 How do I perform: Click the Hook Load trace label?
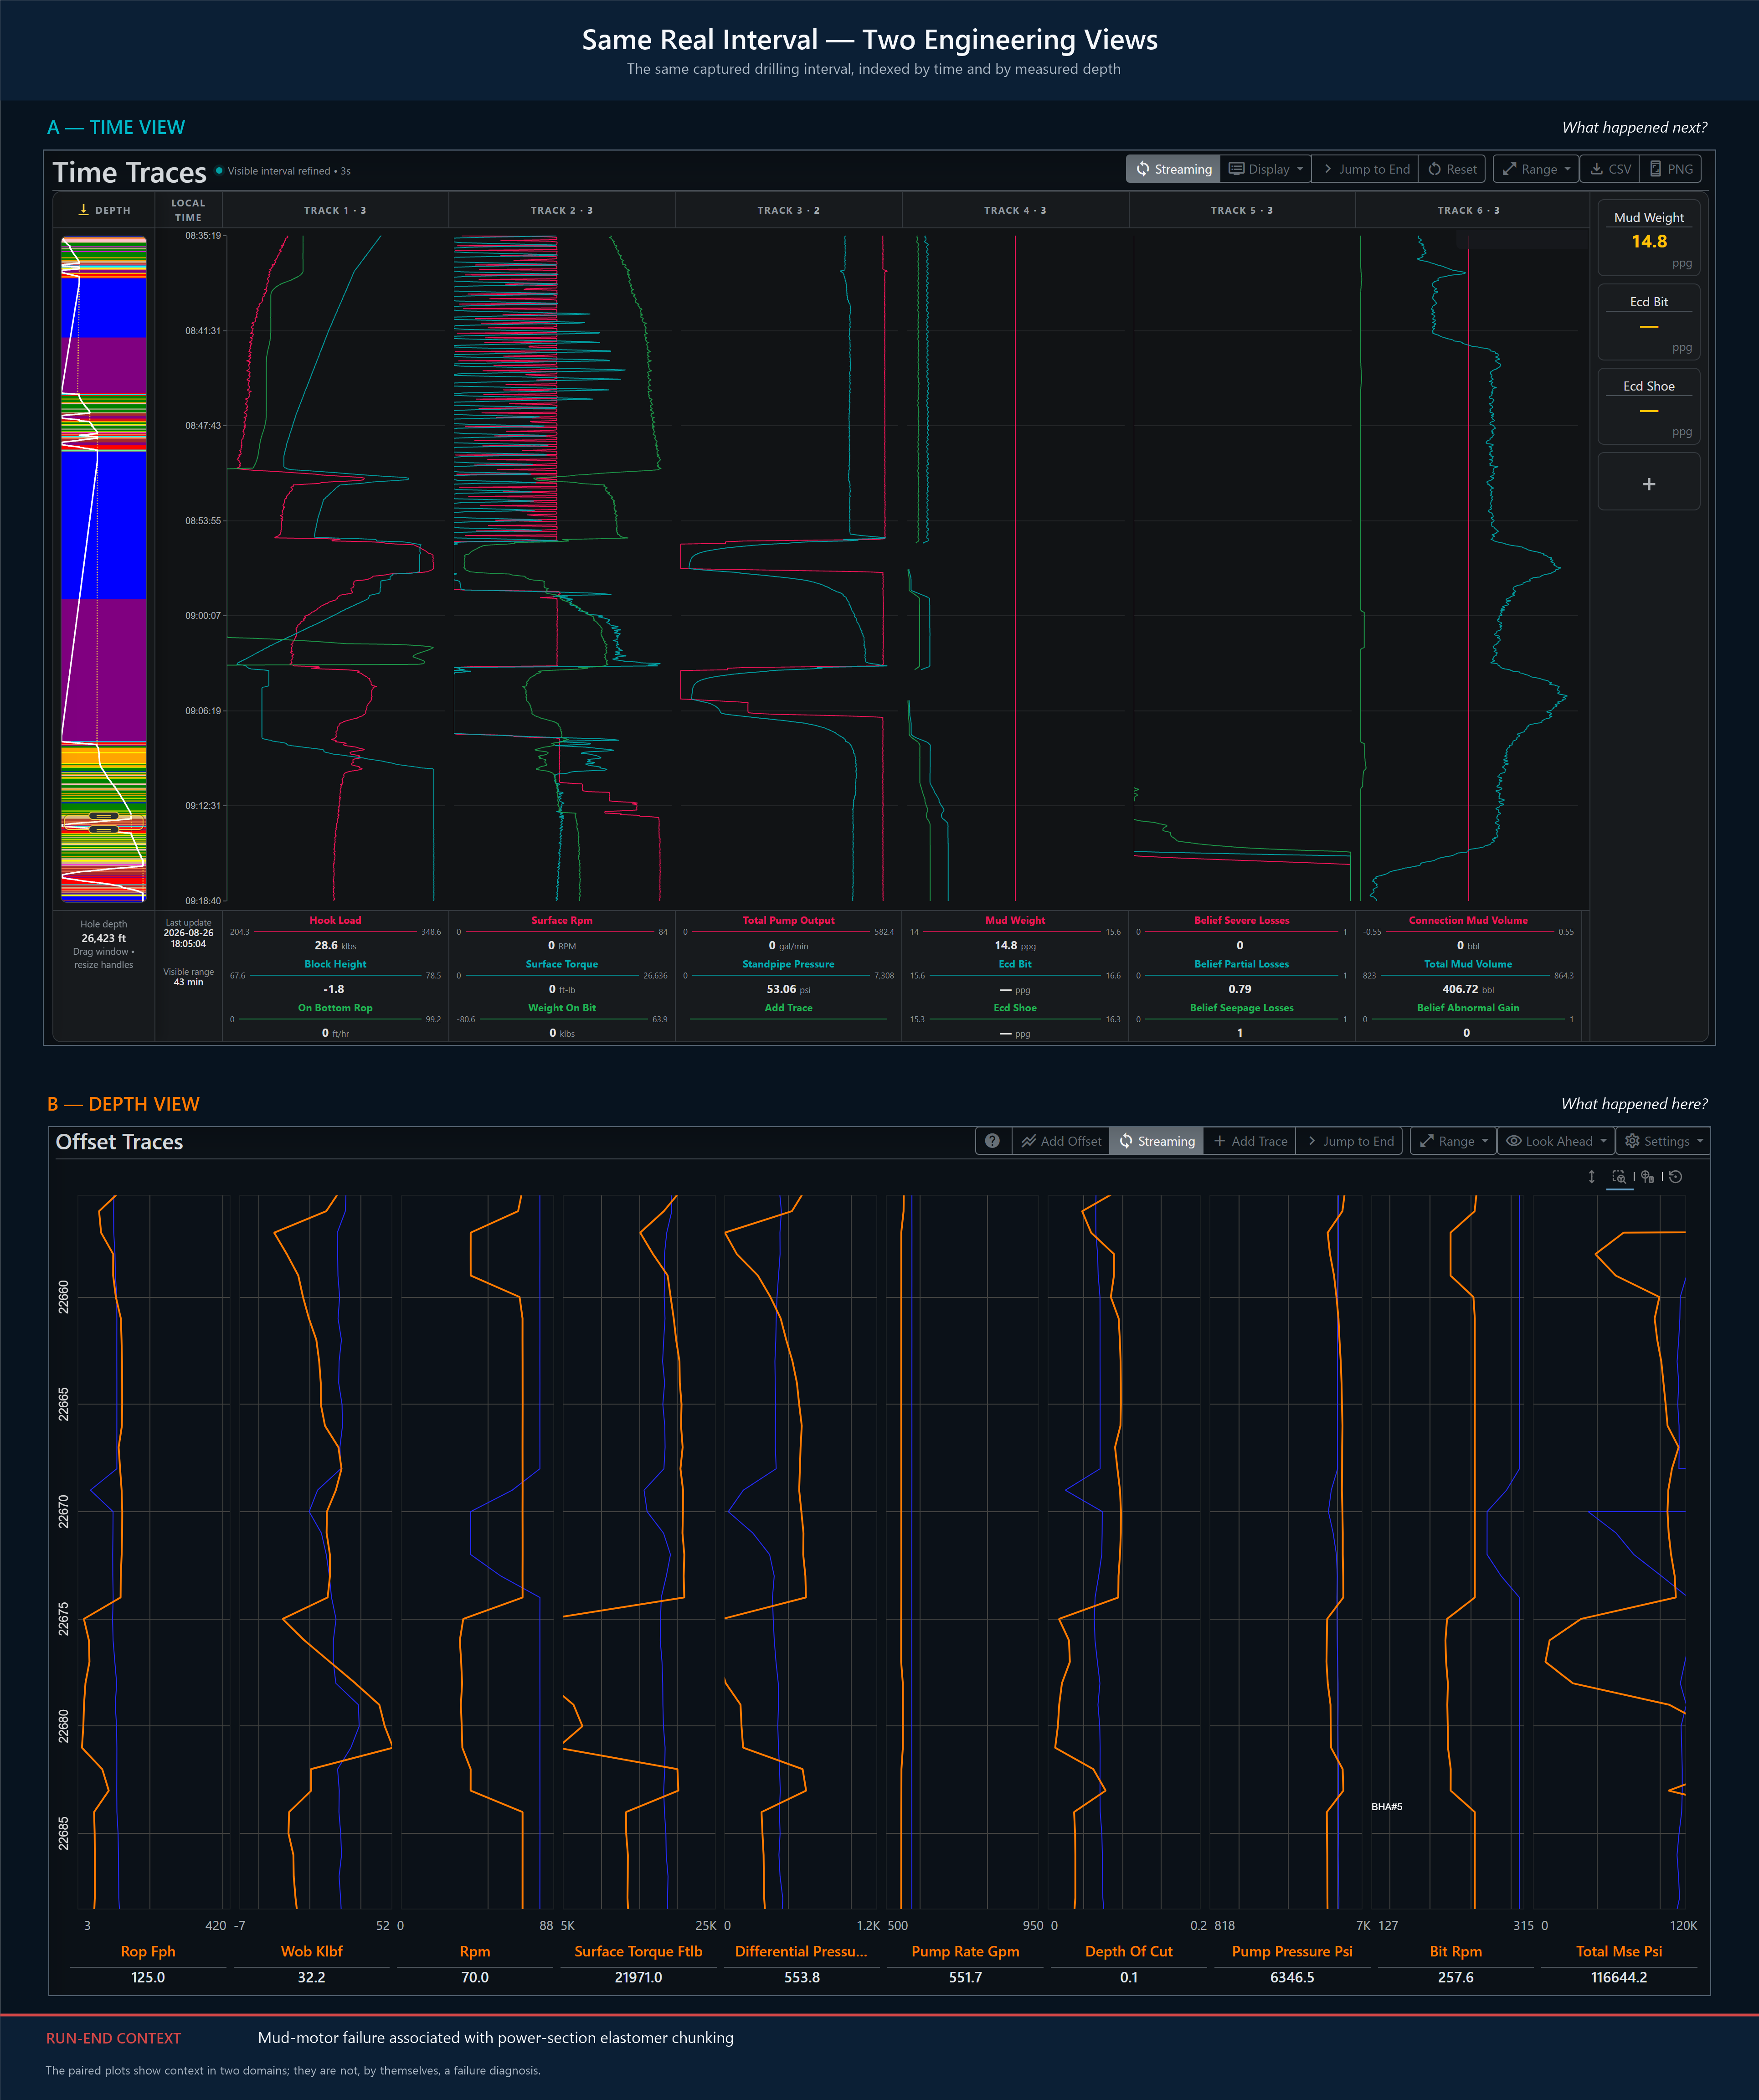tap(335, 920)
